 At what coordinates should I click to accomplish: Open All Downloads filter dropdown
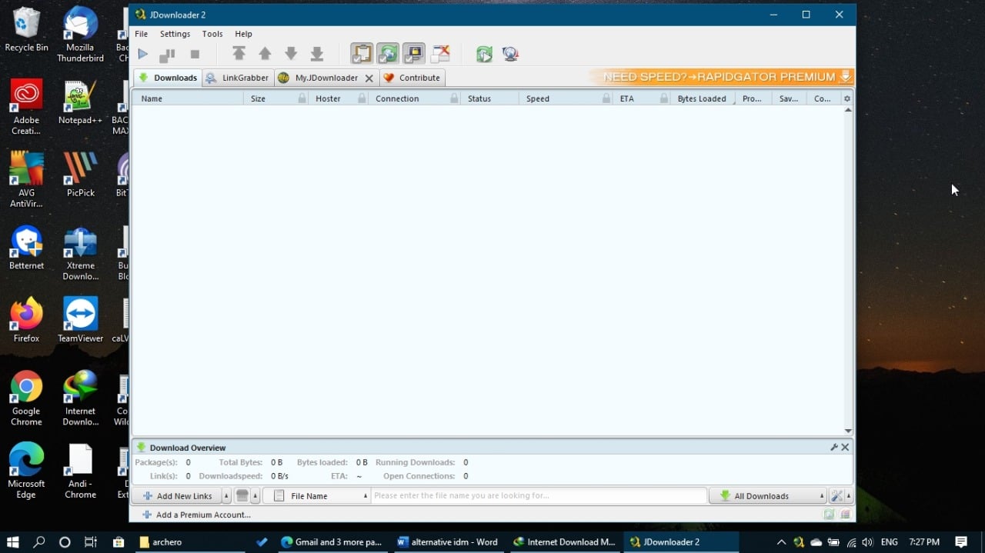[x=767, y=496]
